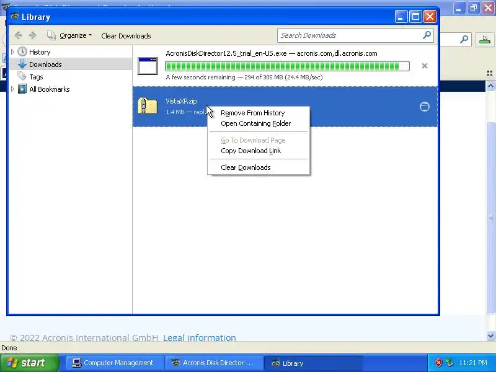496x372 pixels.
Task: Minimize the background browser window
Action: coord(459,7)
